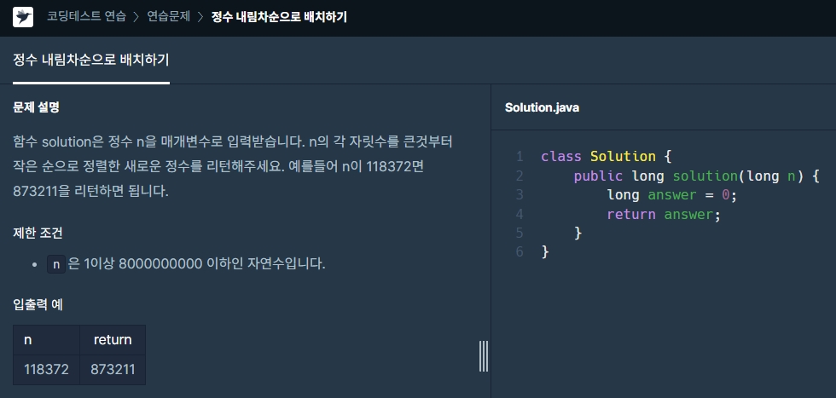Click the description text beginning 함수 solution은

(x=232, y=166)
